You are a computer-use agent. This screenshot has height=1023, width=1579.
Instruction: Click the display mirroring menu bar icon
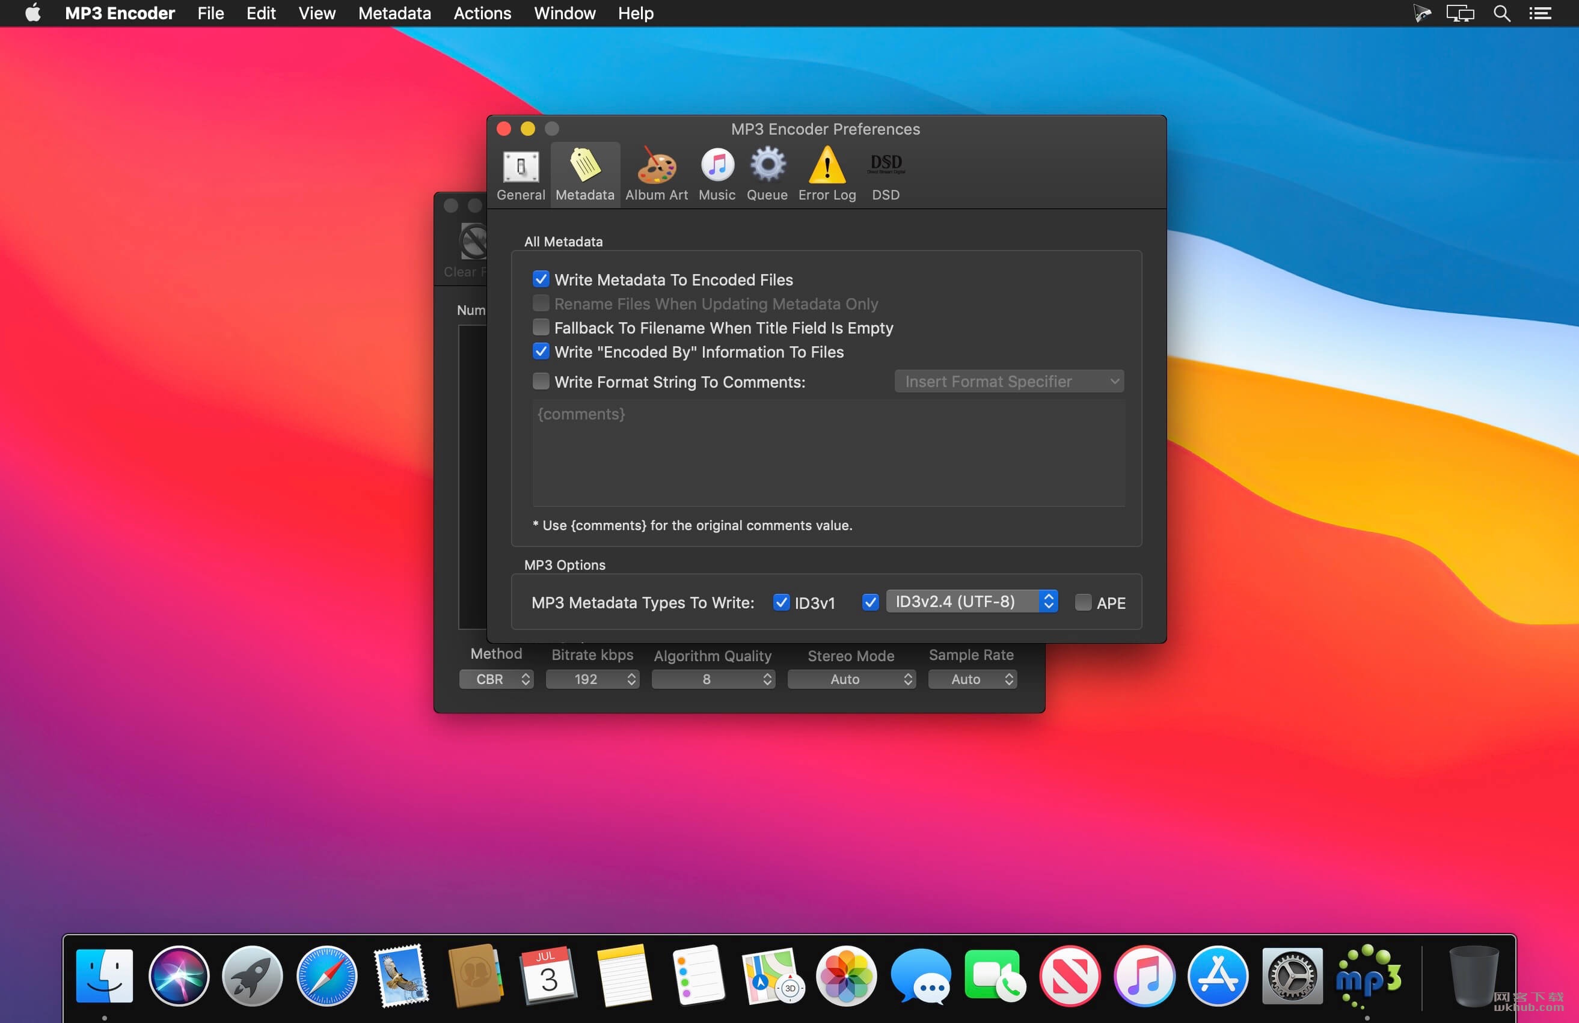point(1459,13)
